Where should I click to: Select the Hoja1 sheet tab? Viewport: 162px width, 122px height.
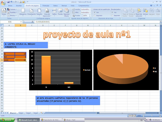(21, 113)
